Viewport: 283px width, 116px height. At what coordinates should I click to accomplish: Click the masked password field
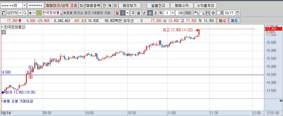click(x=36, y=5)
